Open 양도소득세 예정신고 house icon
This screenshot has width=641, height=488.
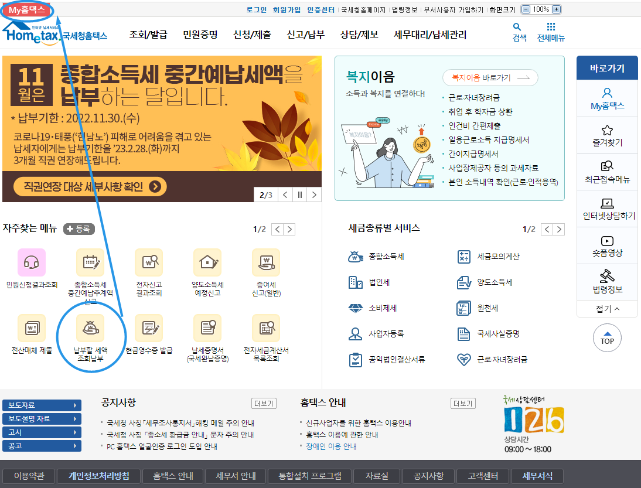pos(207,262)
